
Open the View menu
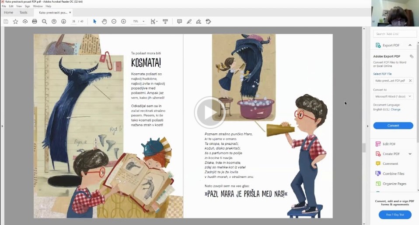pyautogui.click(x=19, y=6)
